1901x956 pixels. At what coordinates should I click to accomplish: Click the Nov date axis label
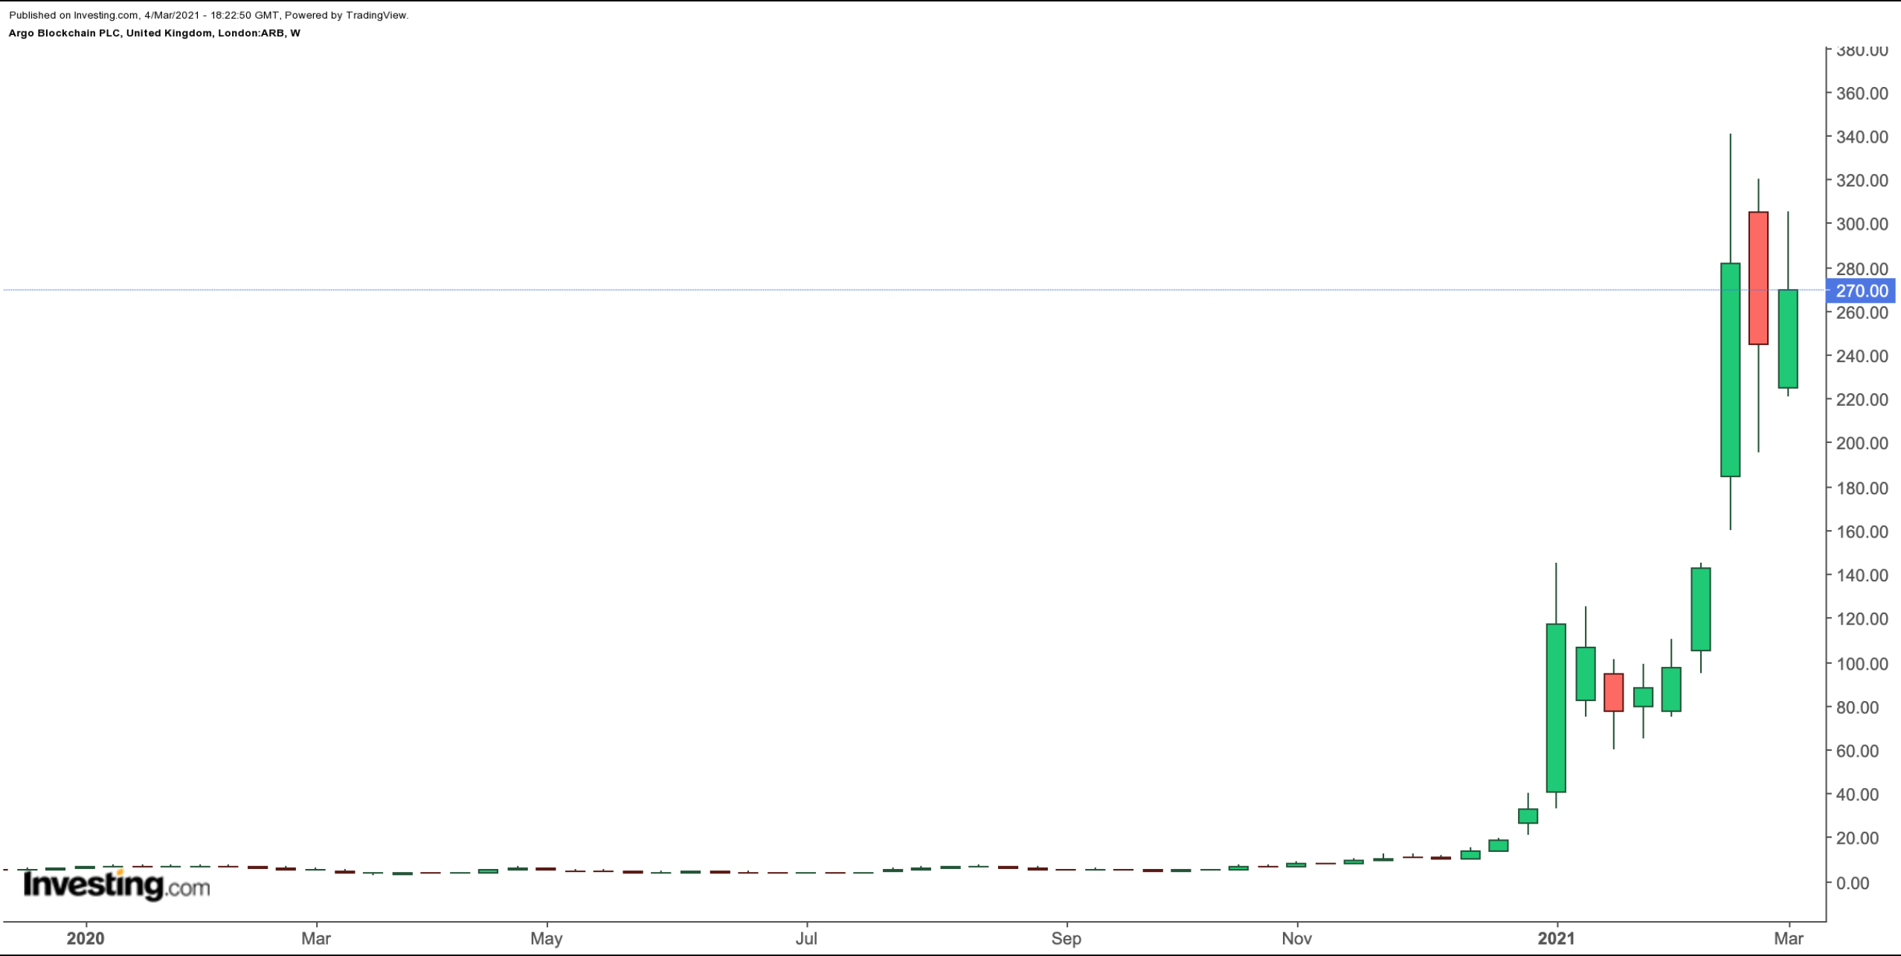(1297, 939)
